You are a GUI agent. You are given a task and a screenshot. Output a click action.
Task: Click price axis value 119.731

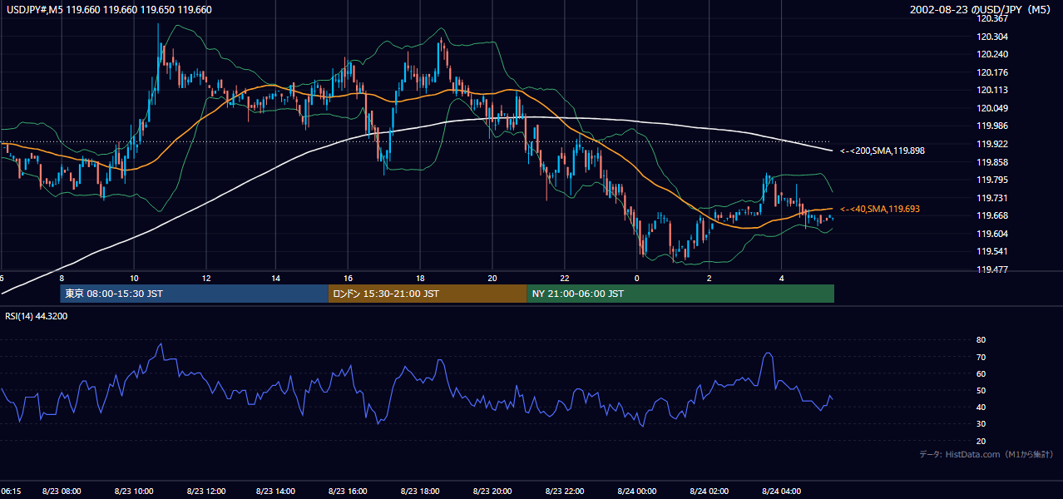click(x=994, y=198)
